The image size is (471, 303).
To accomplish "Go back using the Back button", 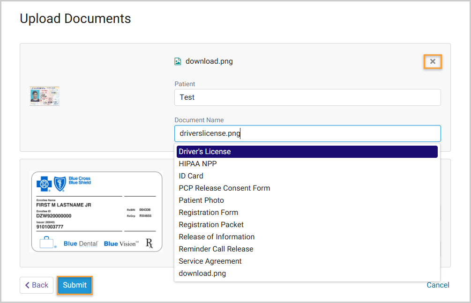I will [x=37, y=285].
